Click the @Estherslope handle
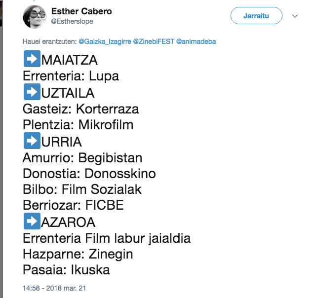 point(72,21)
